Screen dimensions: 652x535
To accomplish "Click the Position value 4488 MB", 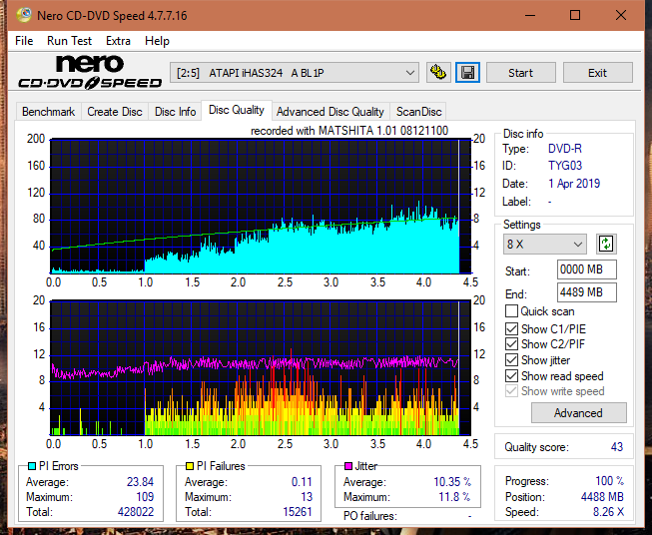I will coord(602,497).
